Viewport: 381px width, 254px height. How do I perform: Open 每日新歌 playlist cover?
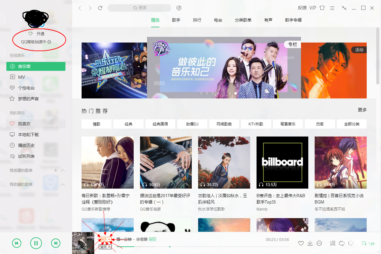pos(108,163)
